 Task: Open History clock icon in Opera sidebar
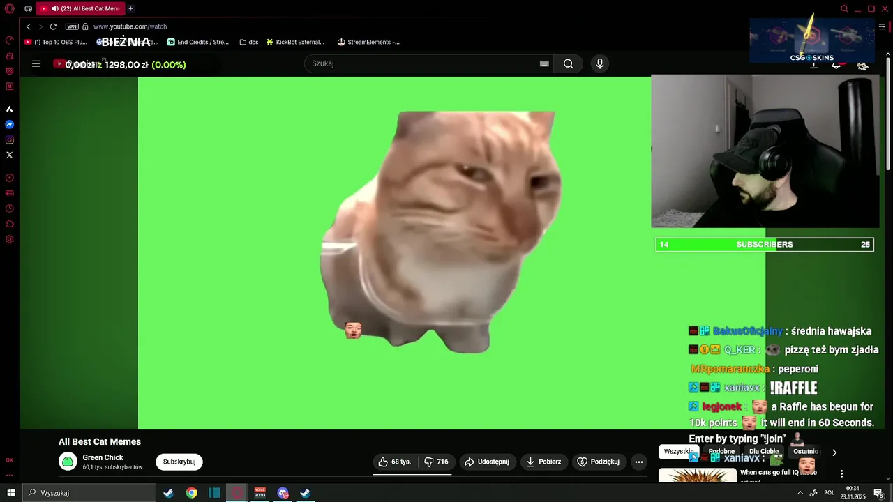coord(10,208)
